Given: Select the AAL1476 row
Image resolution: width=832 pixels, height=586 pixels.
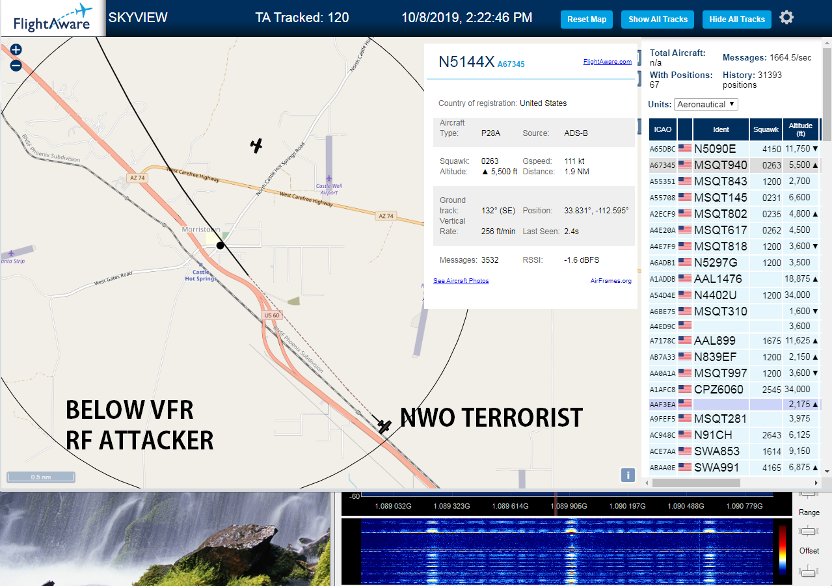Looking at the screenshot, I should [734, 279].
